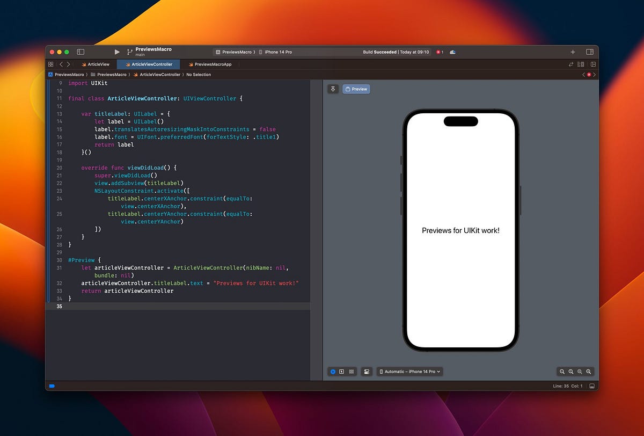
Task: Open the Library with the plus icon
Action: [x=573, y=52]
